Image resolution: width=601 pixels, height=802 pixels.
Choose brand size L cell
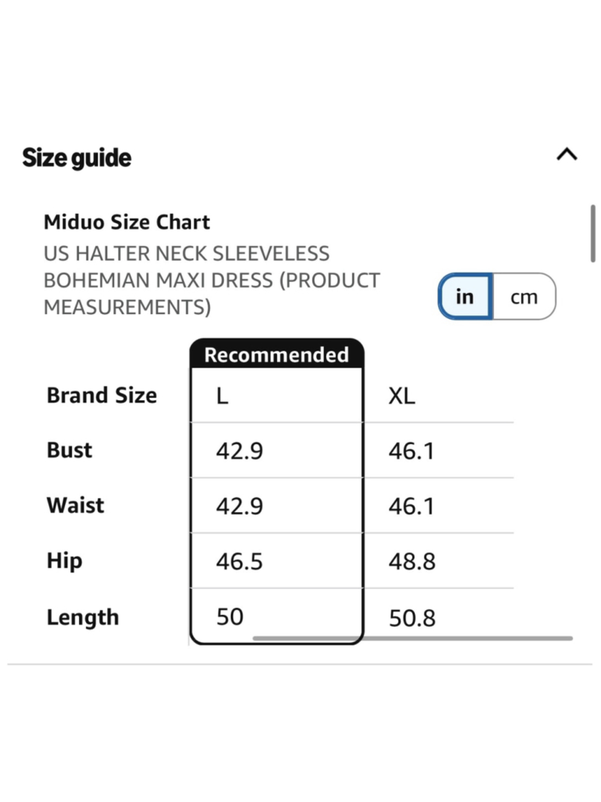pyautogui.click(x=276, y=395)
